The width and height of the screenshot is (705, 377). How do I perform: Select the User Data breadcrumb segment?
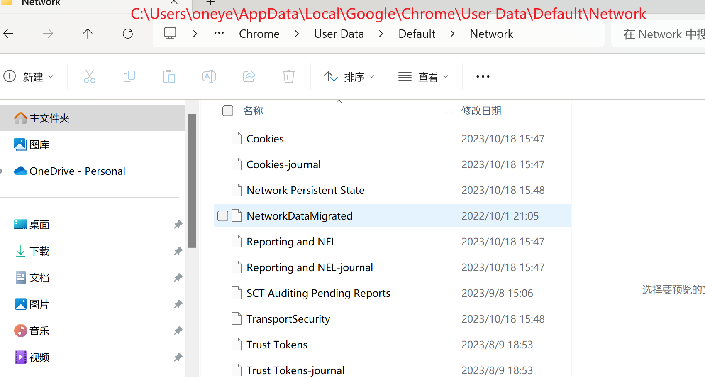click(x=339, y=34)
